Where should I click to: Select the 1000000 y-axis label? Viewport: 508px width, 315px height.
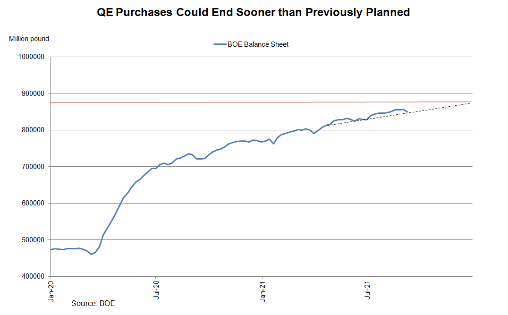pos(30,57)
